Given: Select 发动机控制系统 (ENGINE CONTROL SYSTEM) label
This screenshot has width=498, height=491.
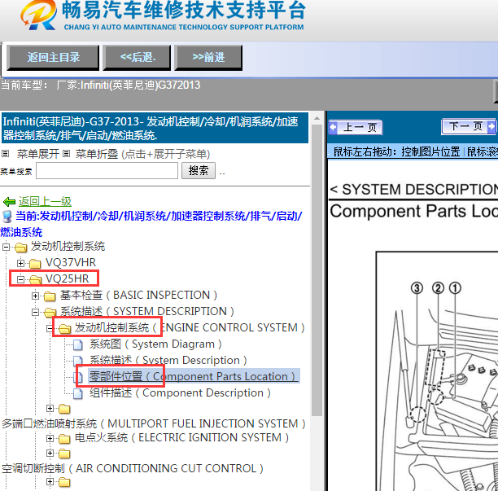Looking at the screenshot, I should tap(190, 327).
